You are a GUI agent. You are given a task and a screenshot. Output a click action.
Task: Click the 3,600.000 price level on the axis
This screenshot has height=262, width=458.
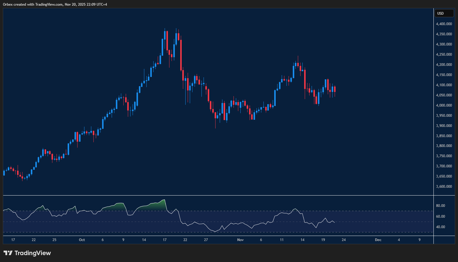(444, 186)
